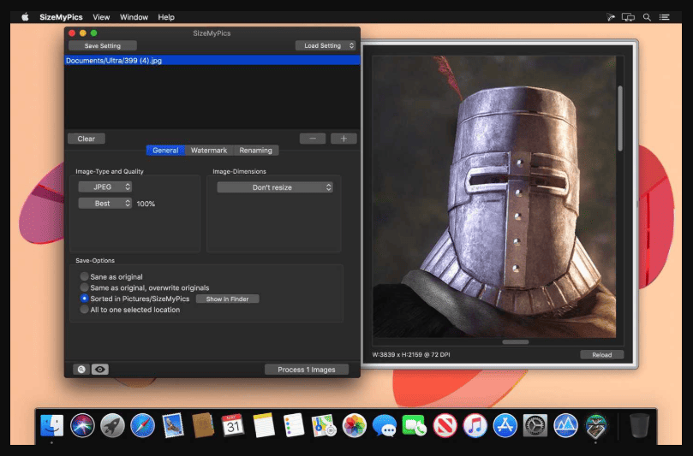Click the magnifier icon beside the eye button
Screen dimensions: 693x456
point(81,370)
